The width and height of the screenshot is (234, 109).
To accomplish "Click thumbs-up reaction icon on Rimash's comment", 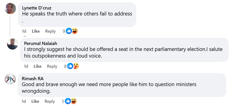I will click(x=68, y=101).
